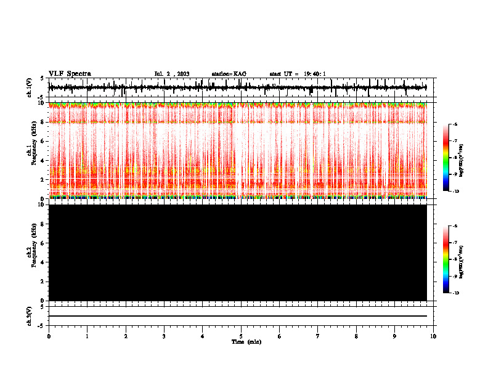Click the 'VLF Spectra' plot title

(70, 74)
